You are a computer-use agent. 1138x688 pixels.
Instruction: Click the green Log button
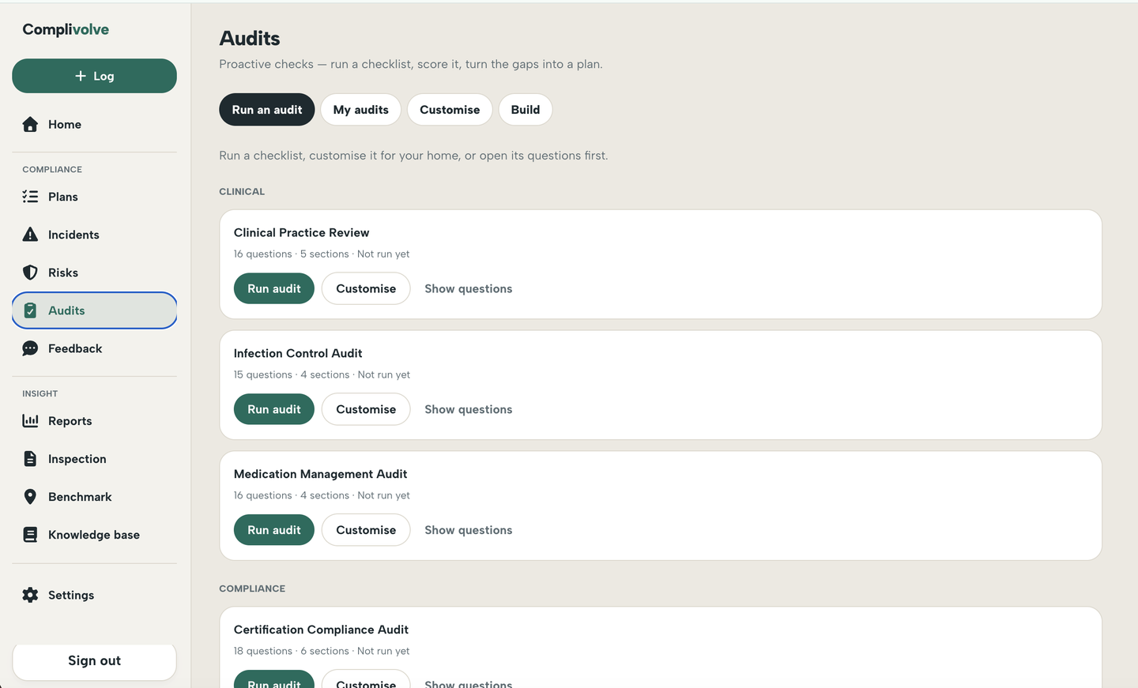(94, 76)
